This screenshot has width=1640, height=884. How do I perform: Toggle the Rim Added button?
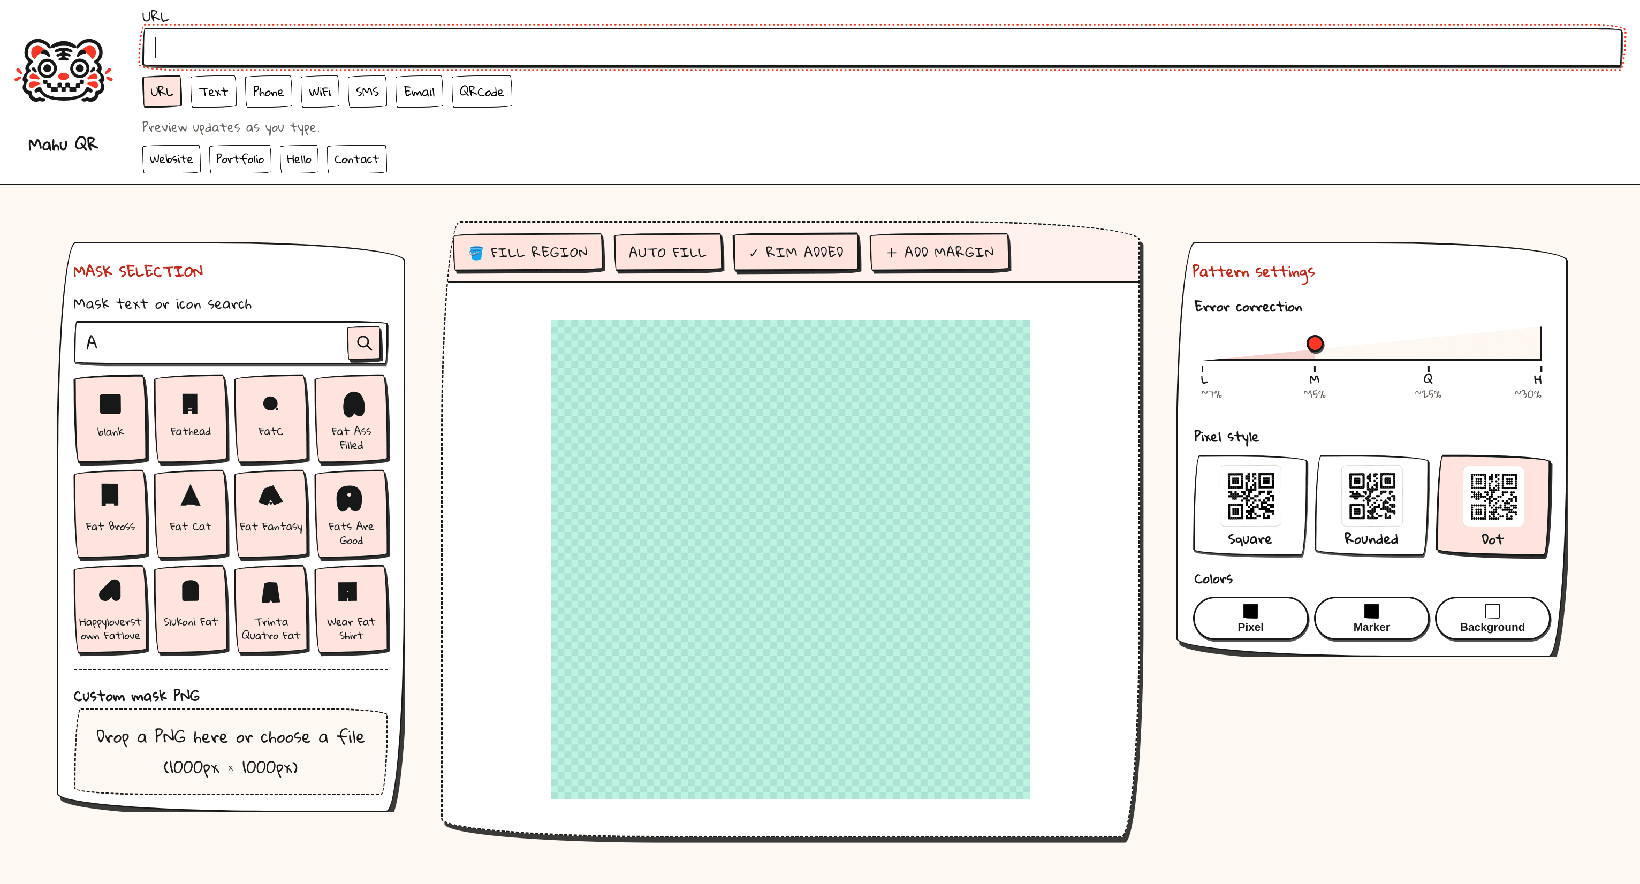pos(796,252)
